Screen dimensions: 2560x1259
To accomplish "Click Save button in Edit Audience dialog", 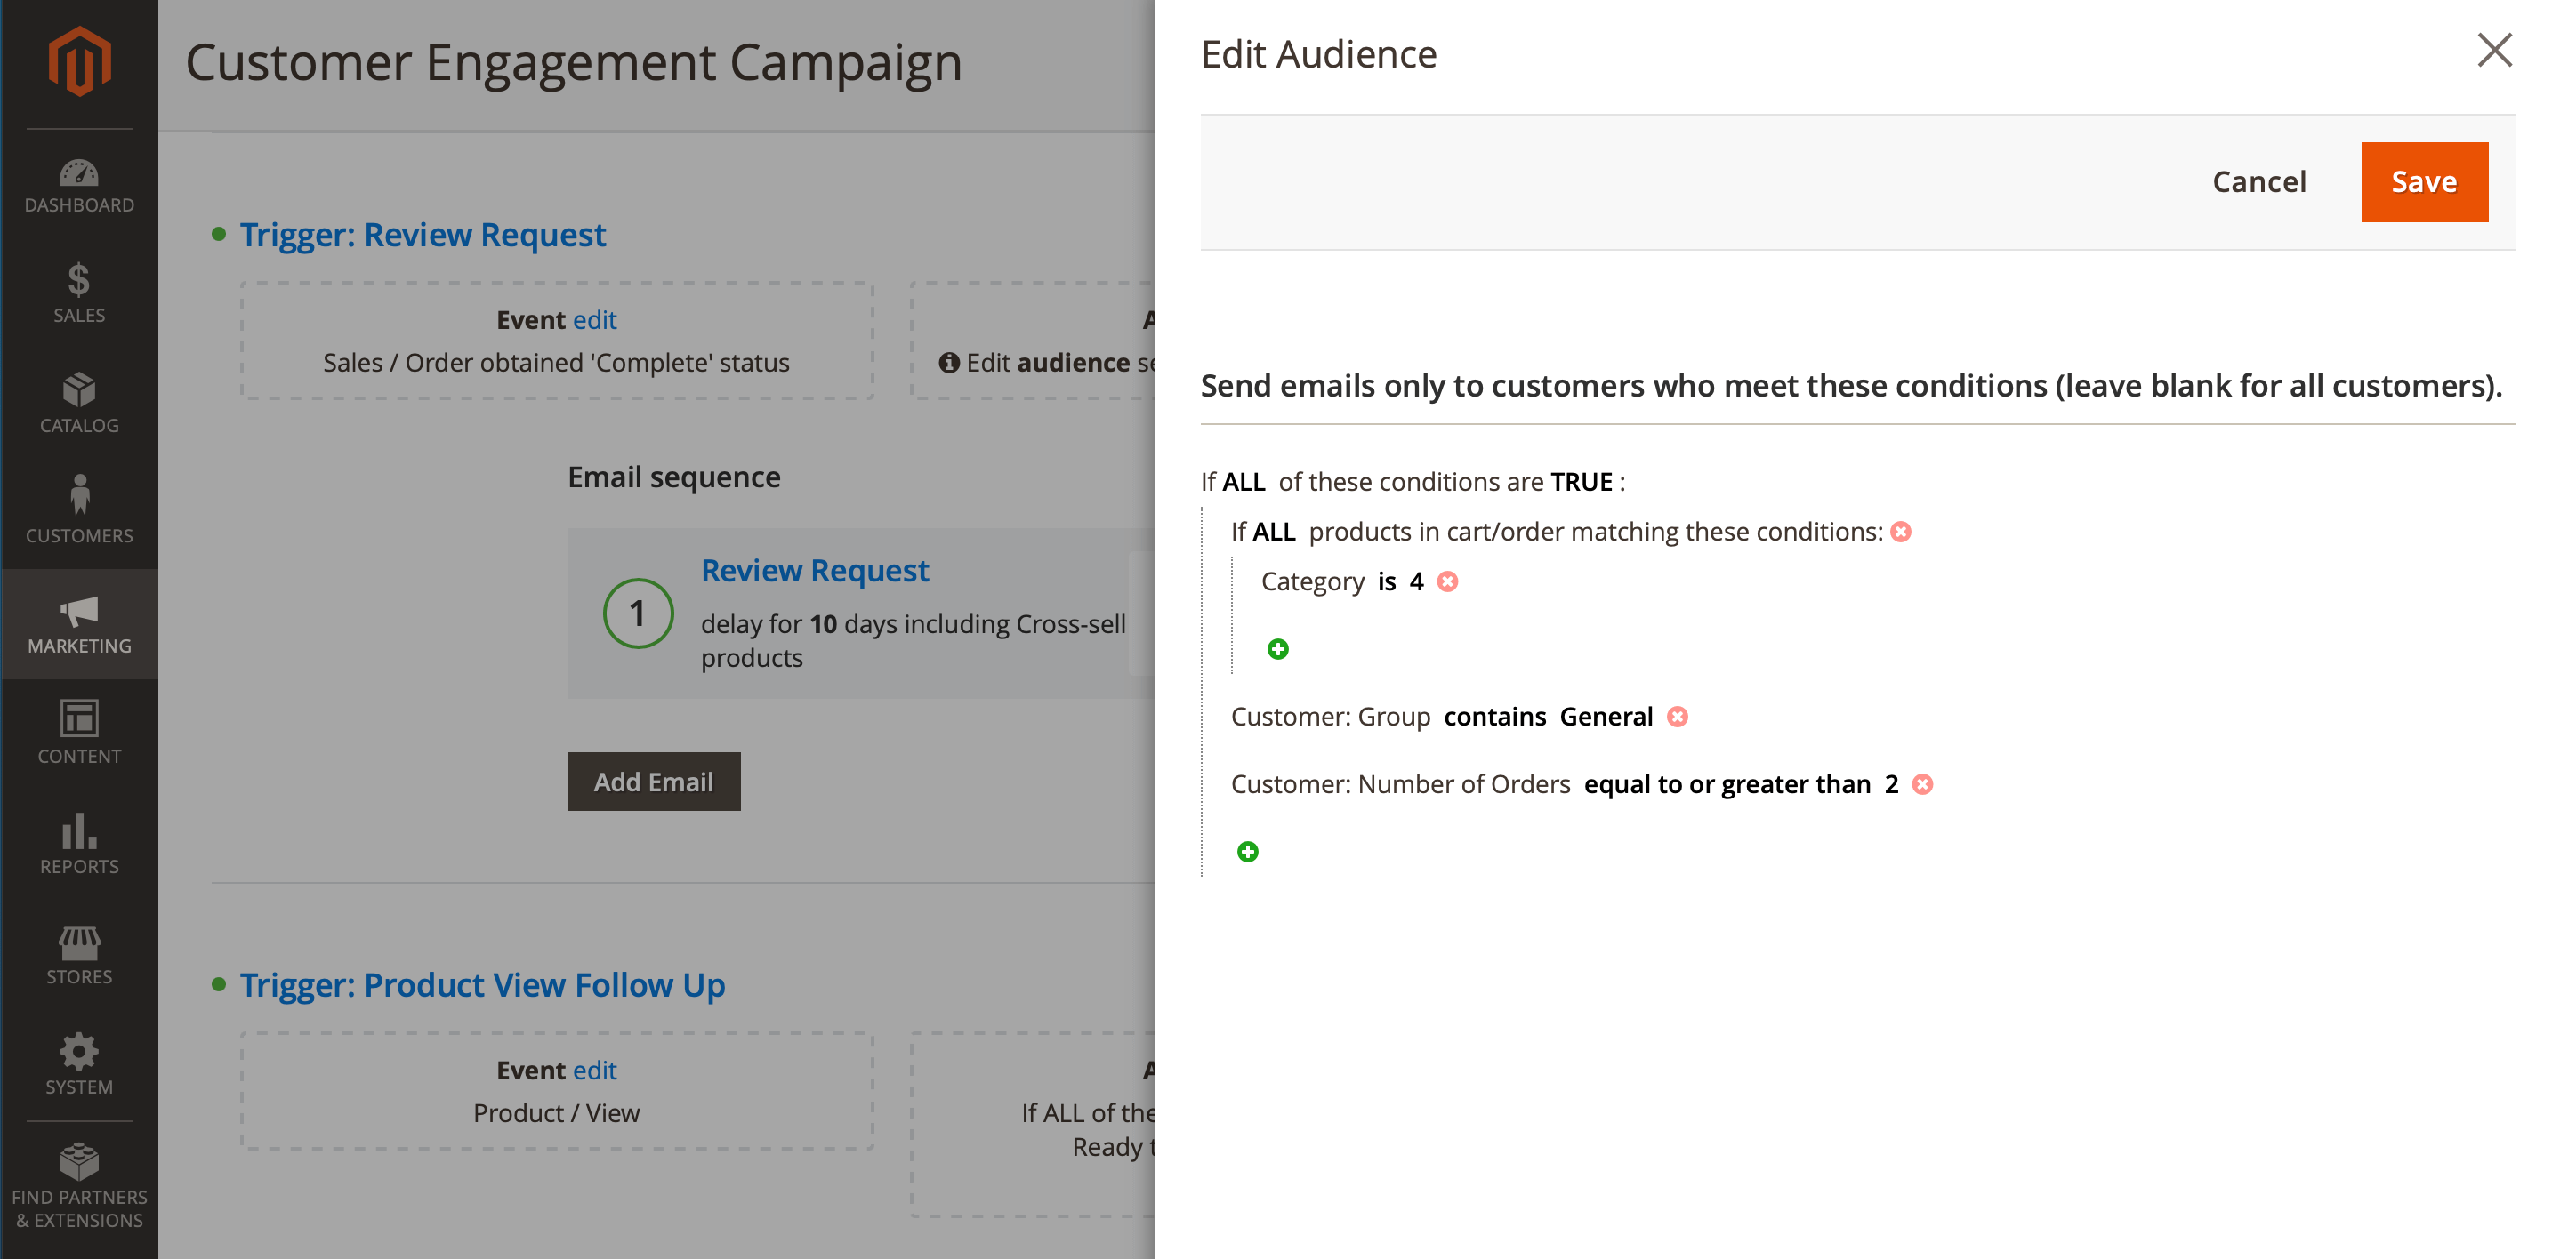I will point(2425,181).
